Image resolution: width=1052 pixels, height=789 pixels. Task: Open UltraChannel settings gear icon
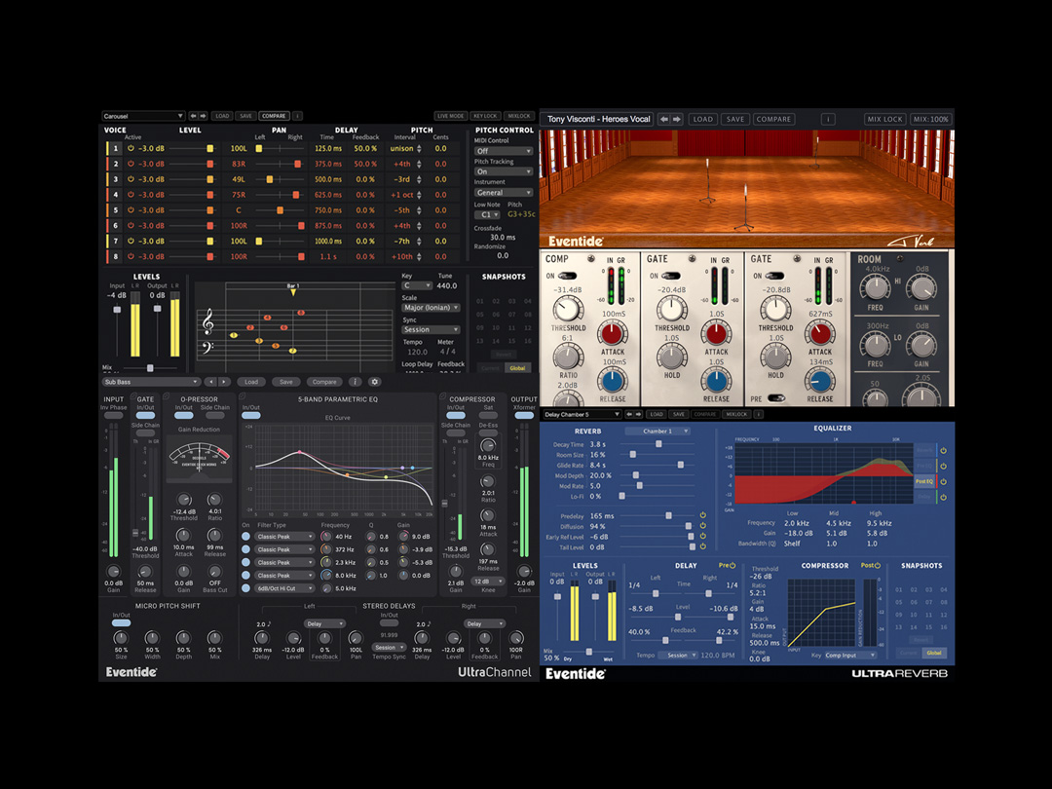(x=374, y=382)
